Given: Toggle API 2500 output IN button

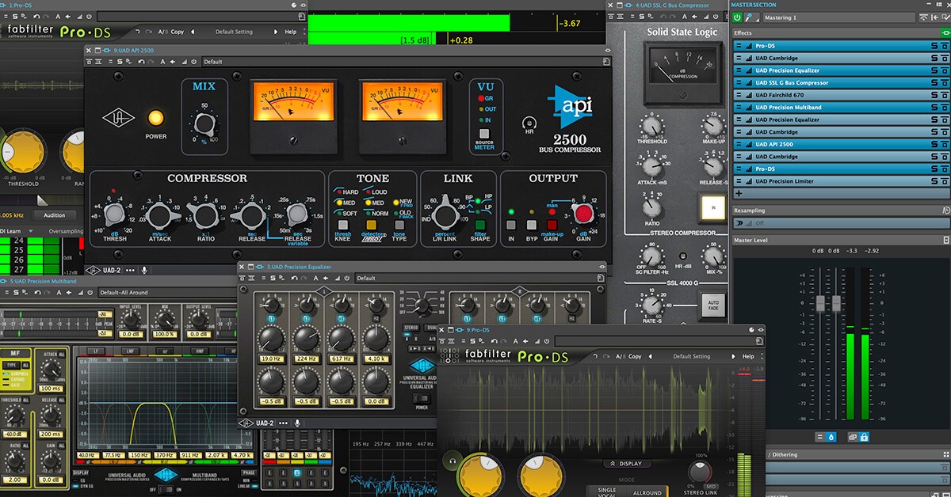Looking at the screenshot, I should coord(511,225).
